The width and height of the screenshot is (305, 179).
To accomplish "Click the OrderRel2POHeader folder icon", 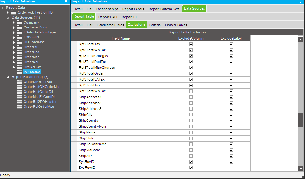I will 20,102.
